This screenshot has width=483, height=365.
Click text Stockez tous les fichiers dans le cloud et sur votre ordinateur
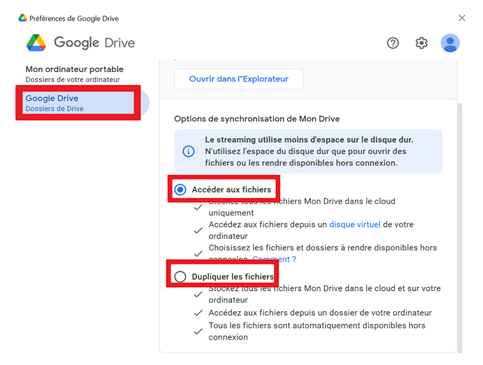pyautogui.click(x=325, y=294)
